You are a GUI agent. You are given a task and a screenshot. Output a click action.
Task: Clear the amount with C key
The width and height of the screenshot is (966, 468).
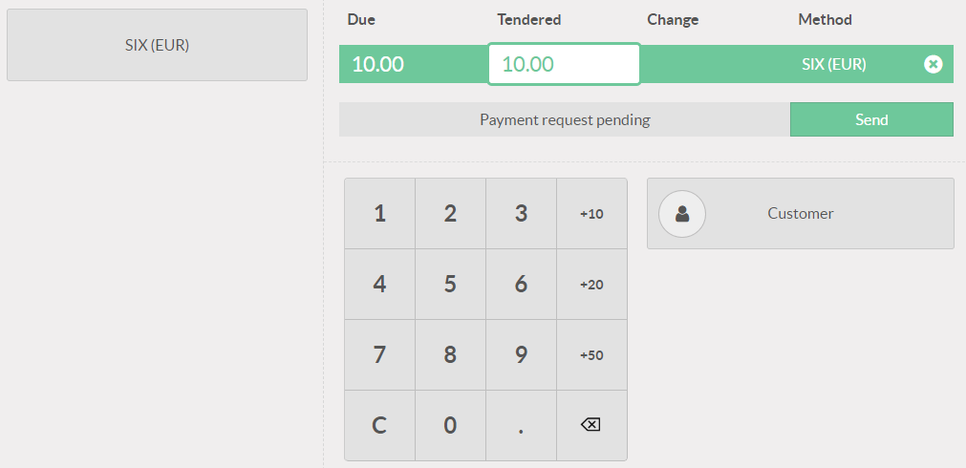tap(379, 426)
